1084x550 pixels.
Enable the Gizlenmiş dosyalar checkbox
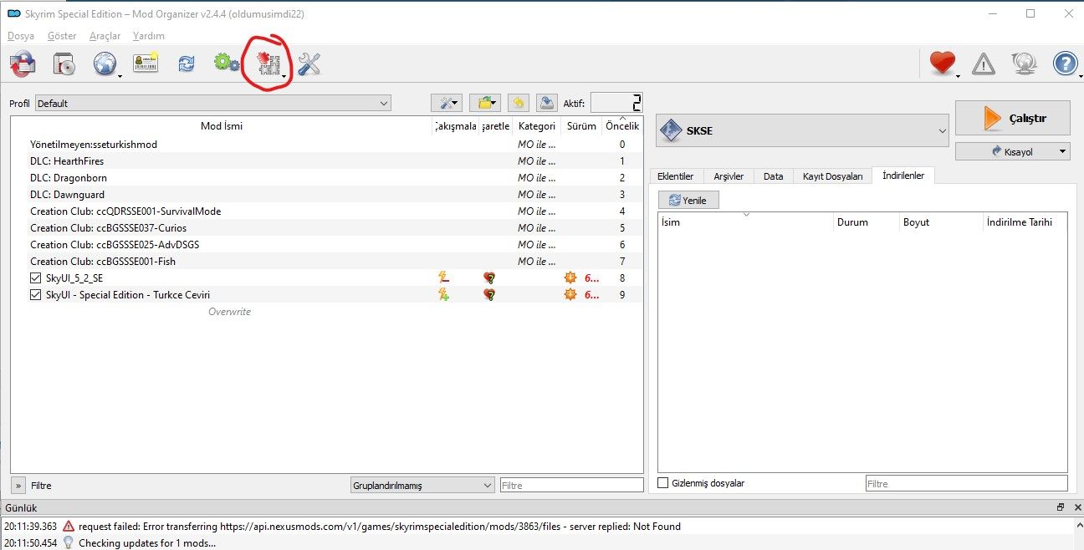pos(663,483)
